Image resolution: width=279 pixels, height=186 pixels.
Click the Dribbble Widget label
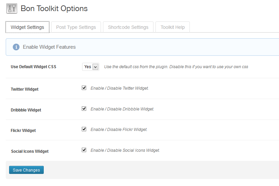[26, 110]
